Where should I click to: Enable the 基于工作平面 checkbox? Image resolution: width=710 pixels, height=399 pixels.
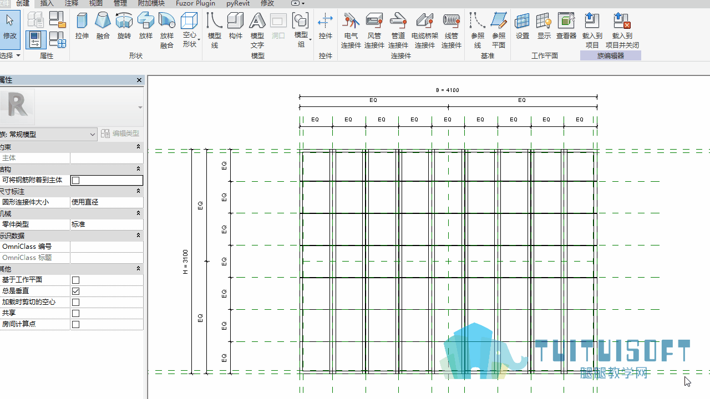coord(76,280)
